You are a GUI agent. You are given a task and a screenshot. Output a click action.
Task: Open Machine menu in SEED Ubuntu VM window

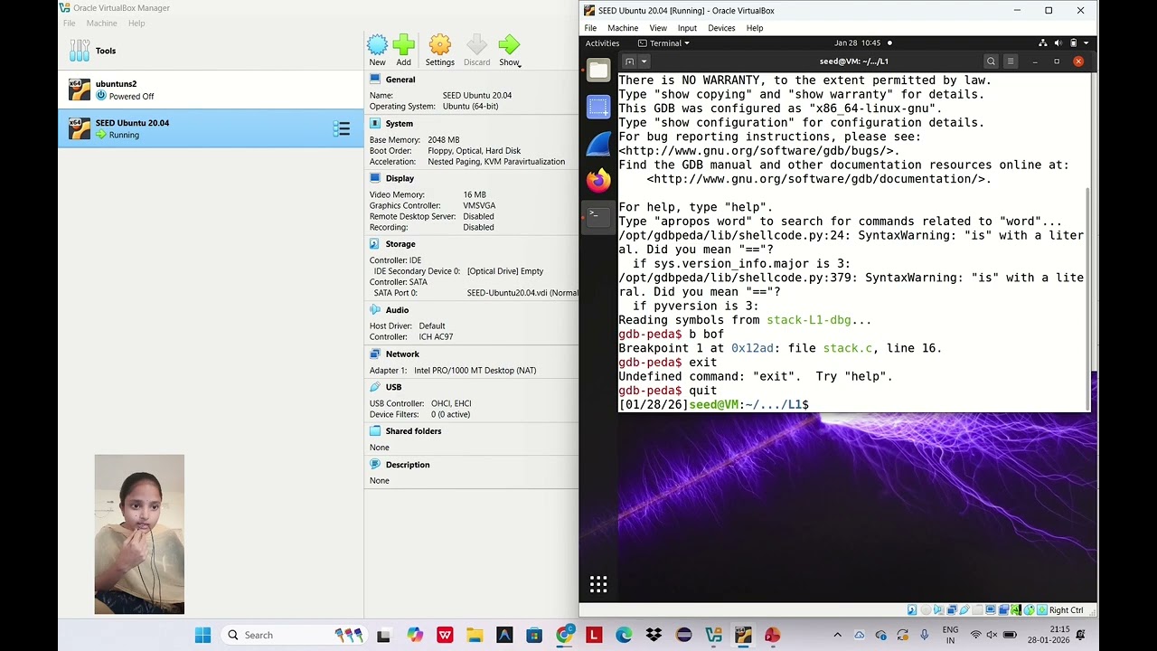point(623,28)
